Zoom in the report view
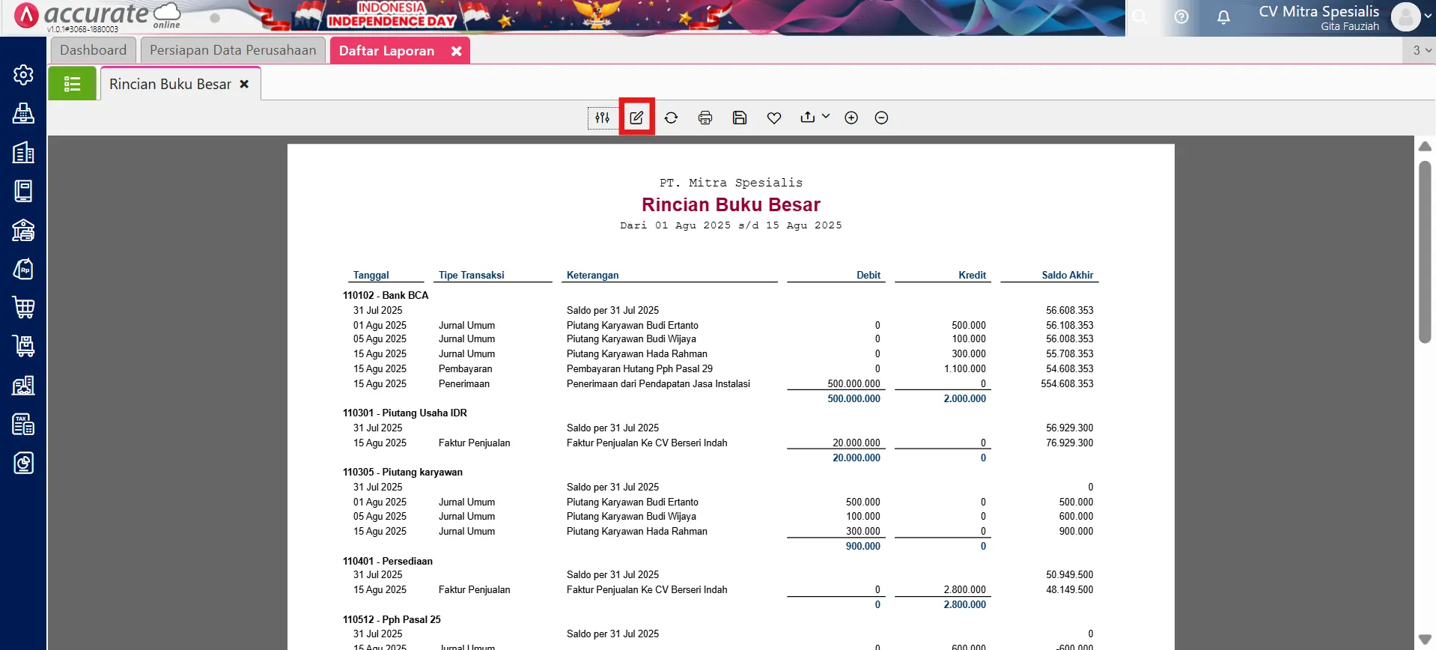The width and height of the screenshot is (1436, 650). pos(851,118)
